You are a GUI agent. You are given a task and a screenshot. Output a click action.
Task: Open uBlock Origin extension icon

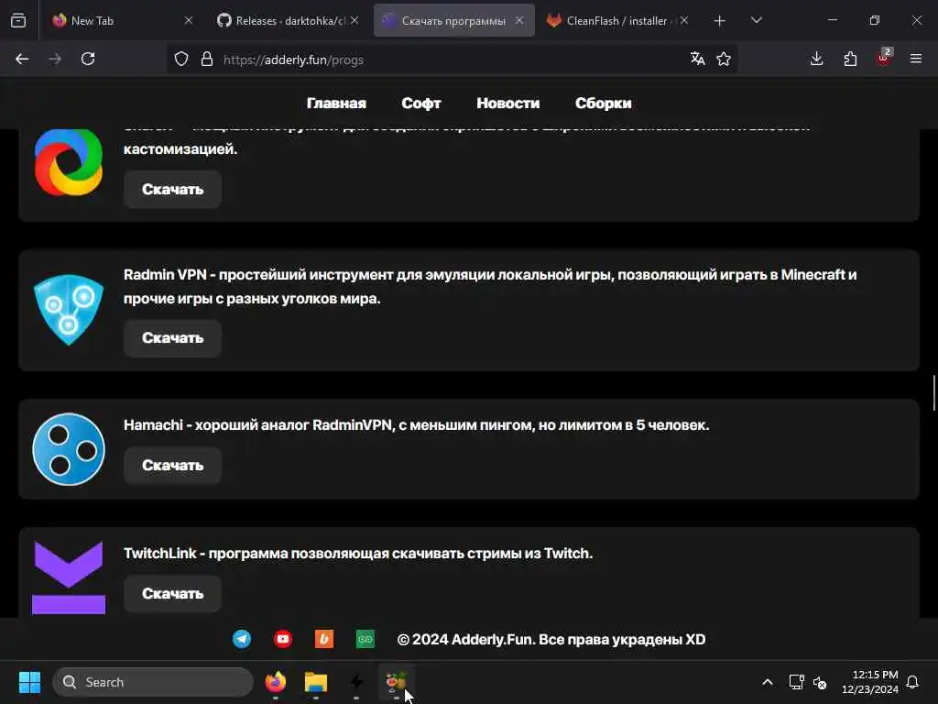(x=884, y=58)
